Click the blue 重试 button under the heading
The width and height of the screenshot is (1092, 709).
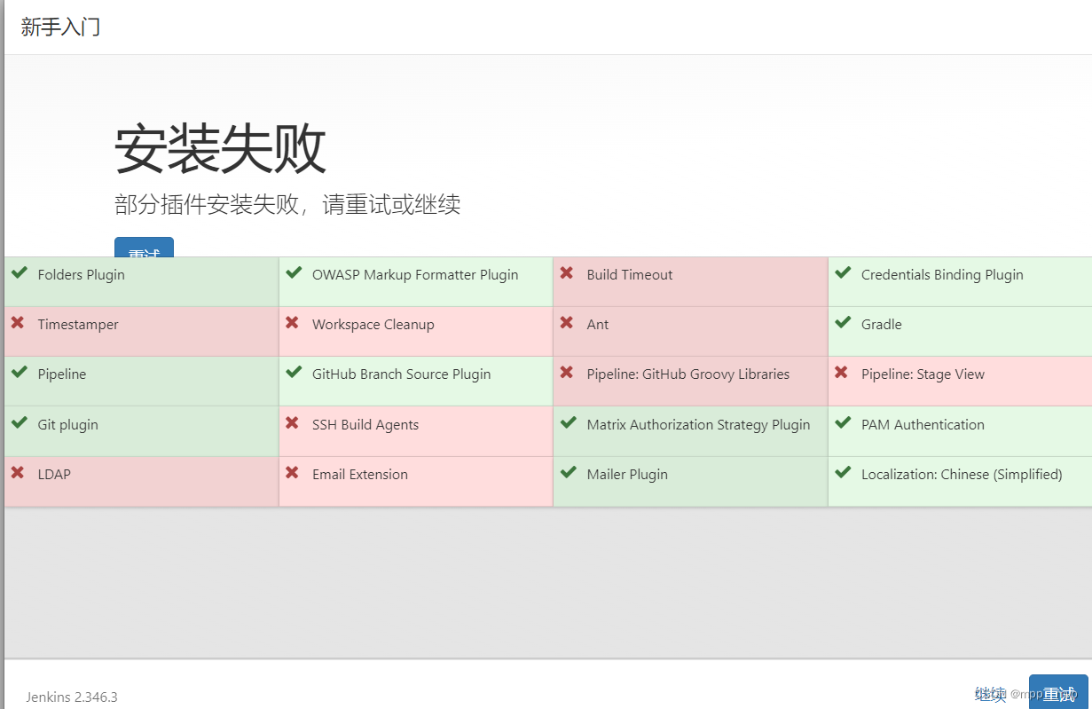coord(144,248)
